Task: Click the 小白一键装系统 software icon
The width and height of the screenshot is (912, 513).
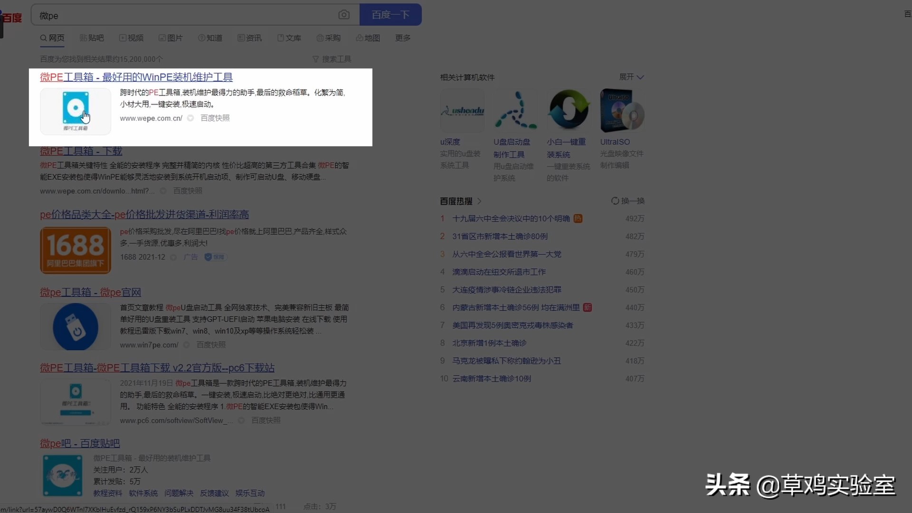Action: click(568, 110)
